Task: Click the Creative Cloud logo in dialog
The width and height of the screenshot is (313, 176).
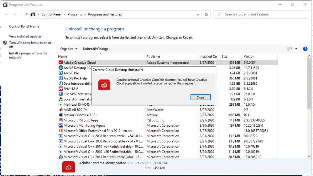Action: (x=104, y=85)
